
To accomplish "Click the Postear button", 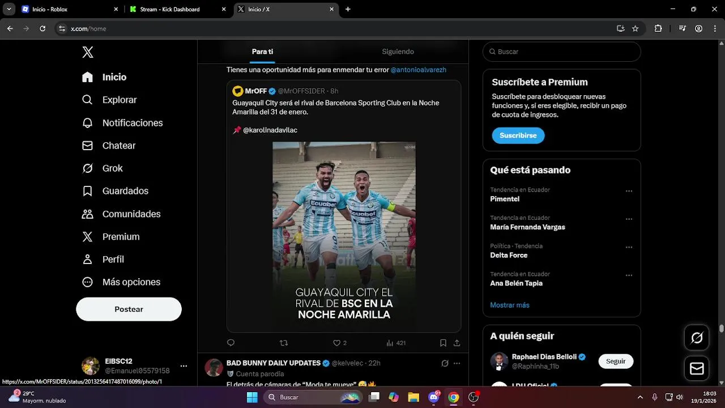I will (x=129, y=309).
